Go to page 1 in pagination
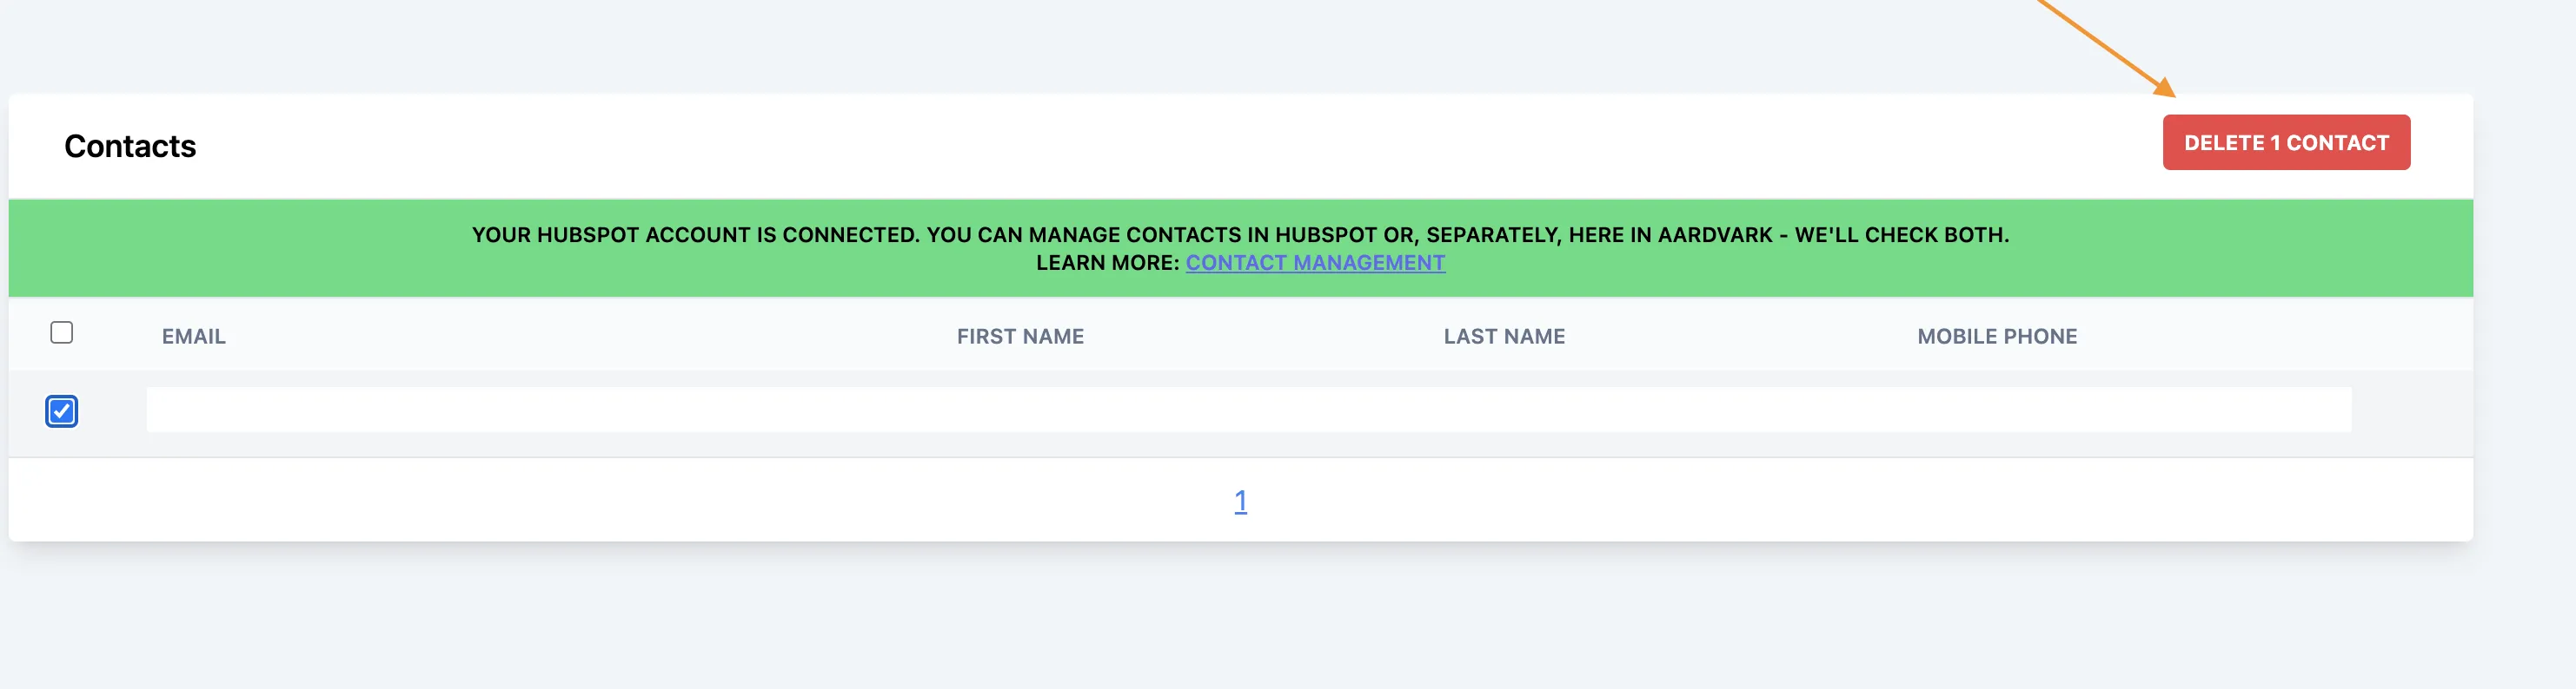The height and width of the screenshot is (689, 2576). tap(1240, 502)
